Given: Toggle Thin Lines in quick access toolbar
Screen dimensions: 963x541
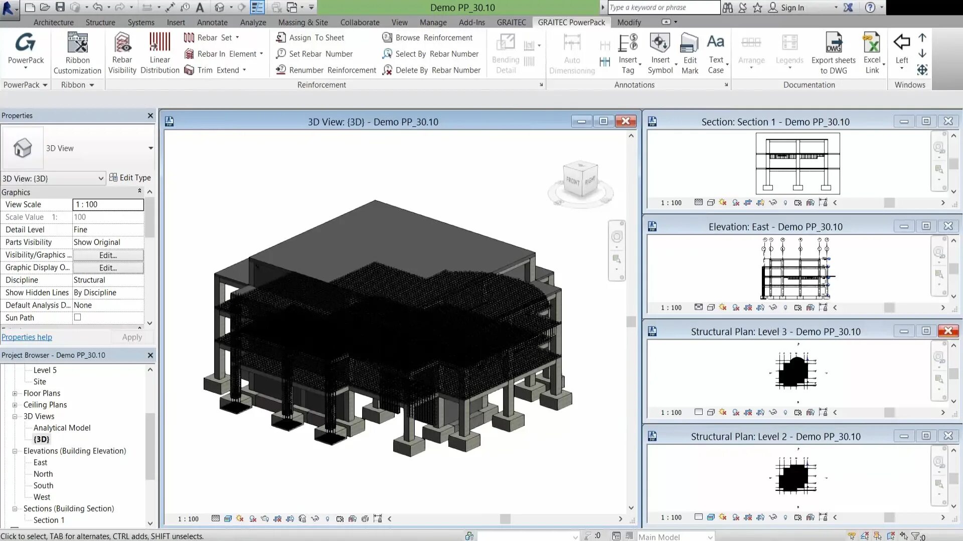Looking at the screenshot, I should (257, 7).
